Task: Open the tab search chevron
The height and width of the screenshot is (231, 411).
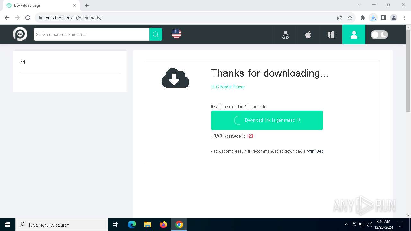Action: pyautogui.click(x=359, y=4)
